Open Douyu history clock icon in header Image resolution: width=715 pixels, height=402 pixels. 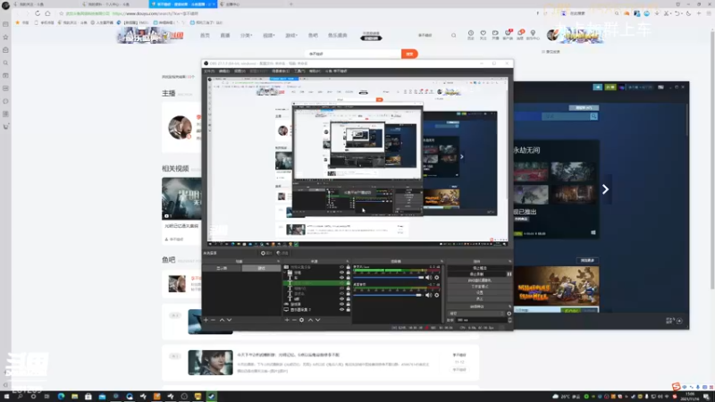point(471,33)
